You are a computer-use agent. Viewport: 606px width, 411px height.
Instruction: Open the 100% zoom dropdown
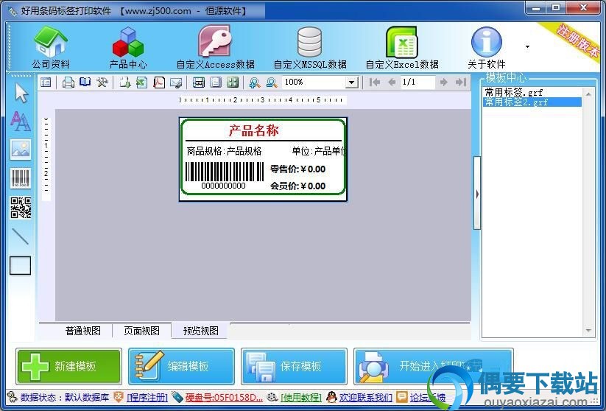point(351,82)
